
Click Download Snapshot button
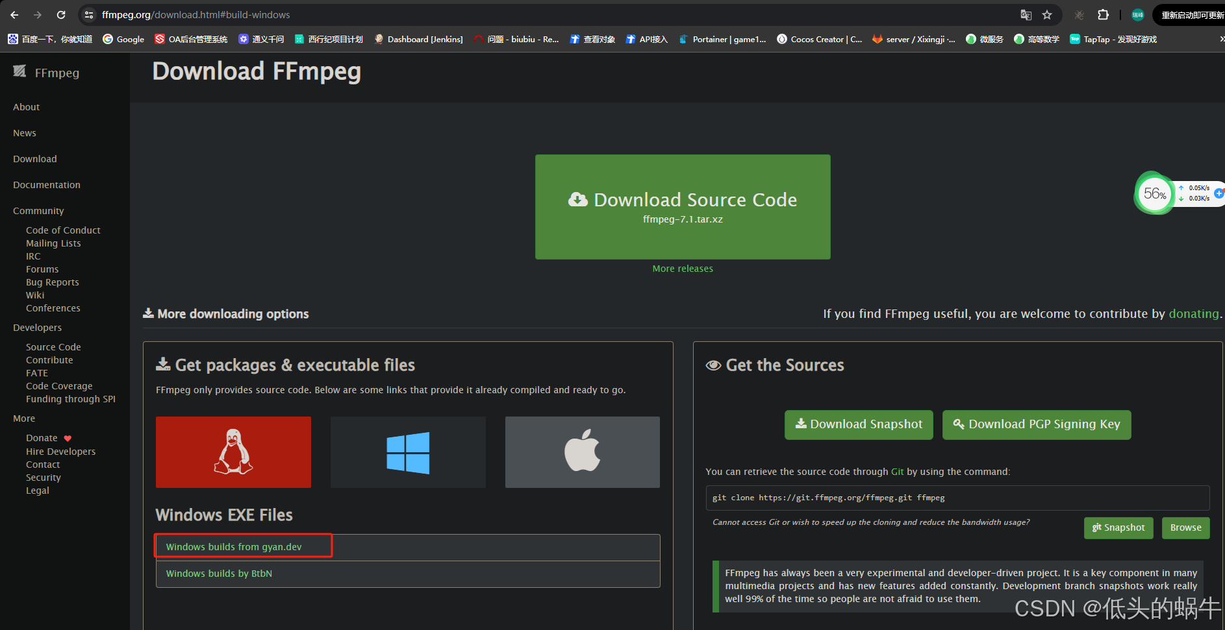pos(859,424)
